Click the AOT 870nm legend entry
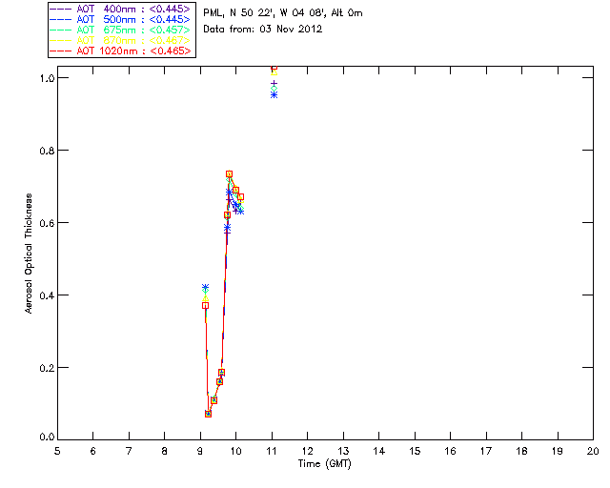The width and height of the screenshot is (610, 488). point(120,40)
